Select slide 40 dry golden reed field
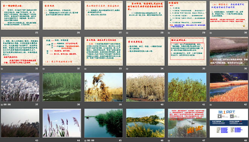The height and width of the screenshot is (142, 249). [x=145, y=87]
